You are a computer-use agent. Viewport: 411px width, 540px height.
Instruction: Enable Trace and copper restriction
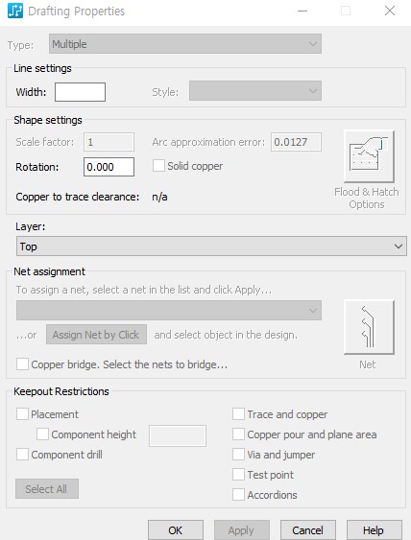[x=238, y=414]
